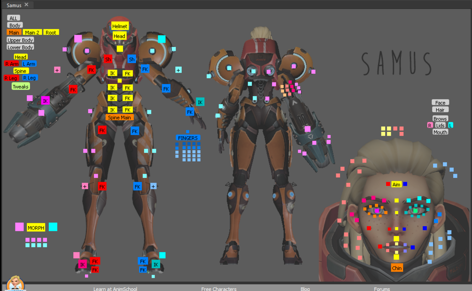
Task: Select the red FK control on right forearm
Action: [73, 89]
